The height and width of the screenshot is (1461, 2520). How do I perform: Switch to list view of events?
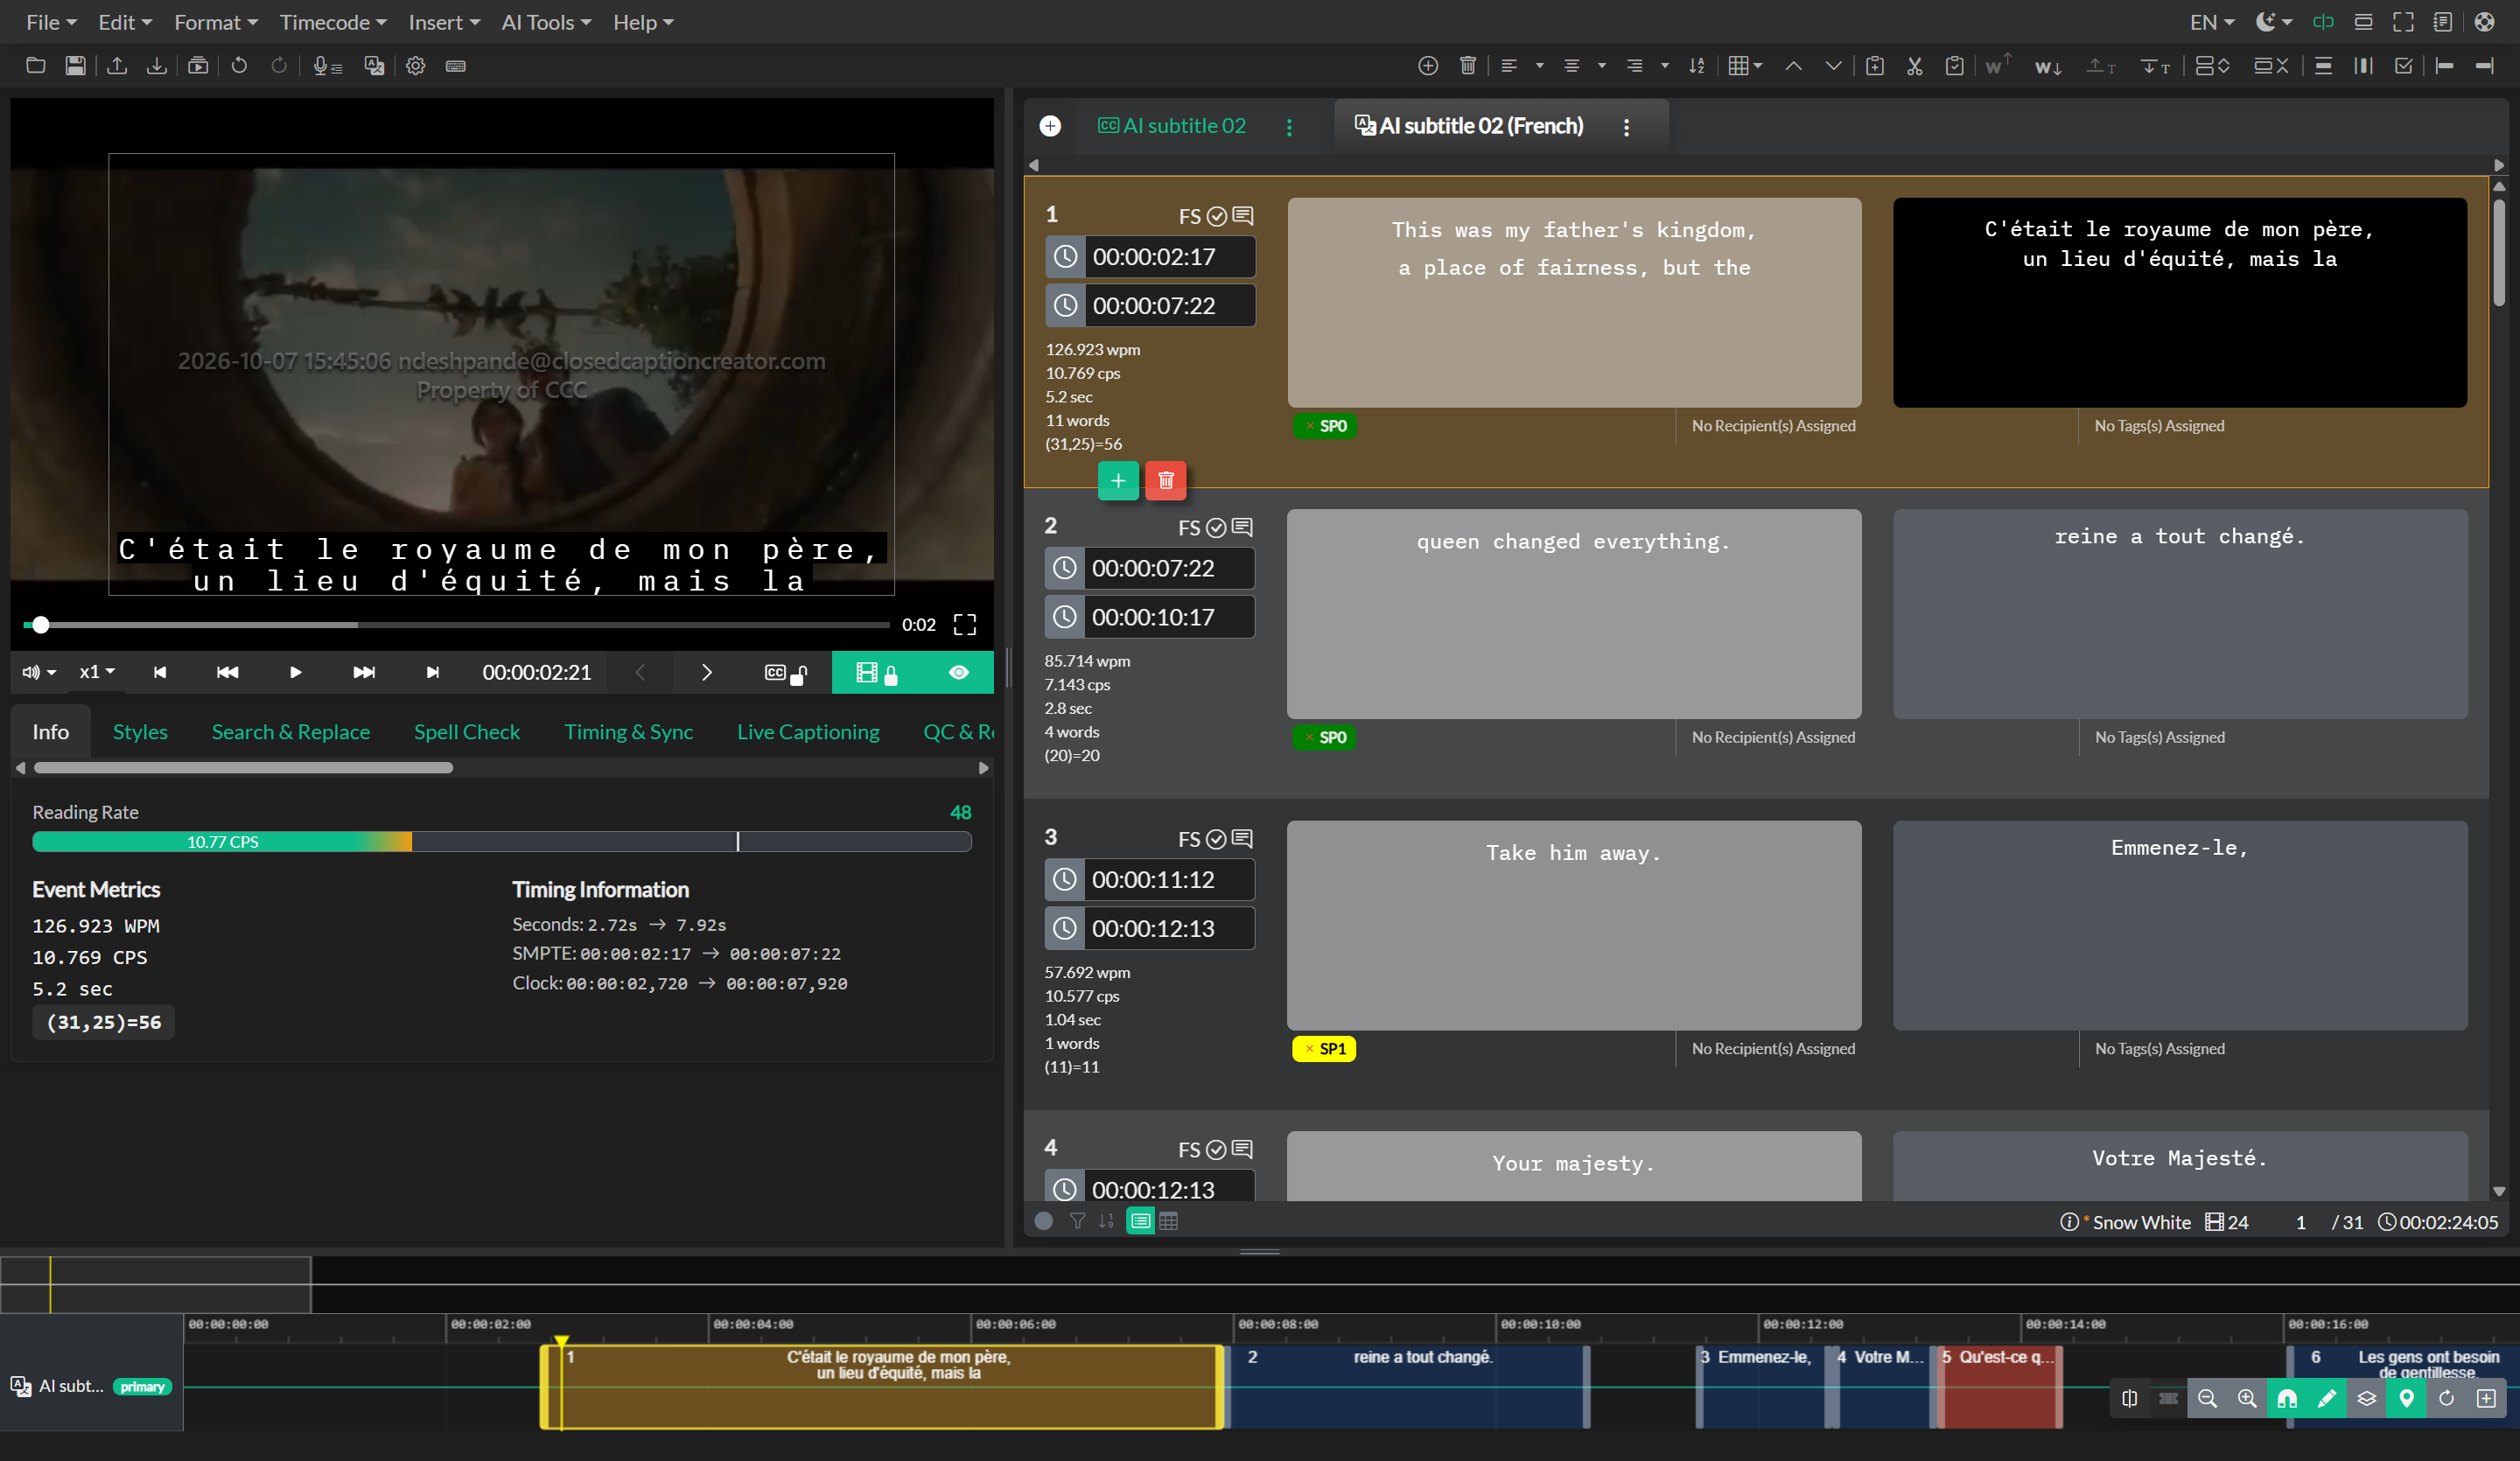pos(1140,1221)
